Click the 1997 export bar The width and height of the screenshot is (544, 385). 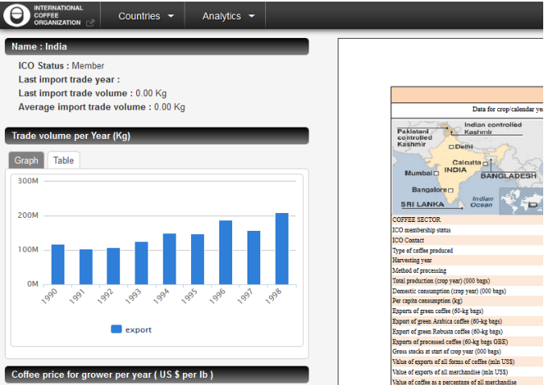click(254, 257)
